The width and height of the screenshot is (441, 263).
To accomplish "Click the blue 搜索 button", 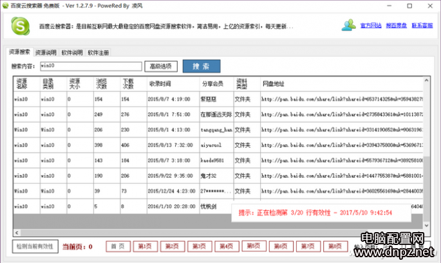I will click(x=202, y=66).
